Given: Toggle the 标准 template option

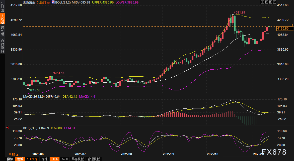Looking at the screenshot, I should (x=44, y=159).
